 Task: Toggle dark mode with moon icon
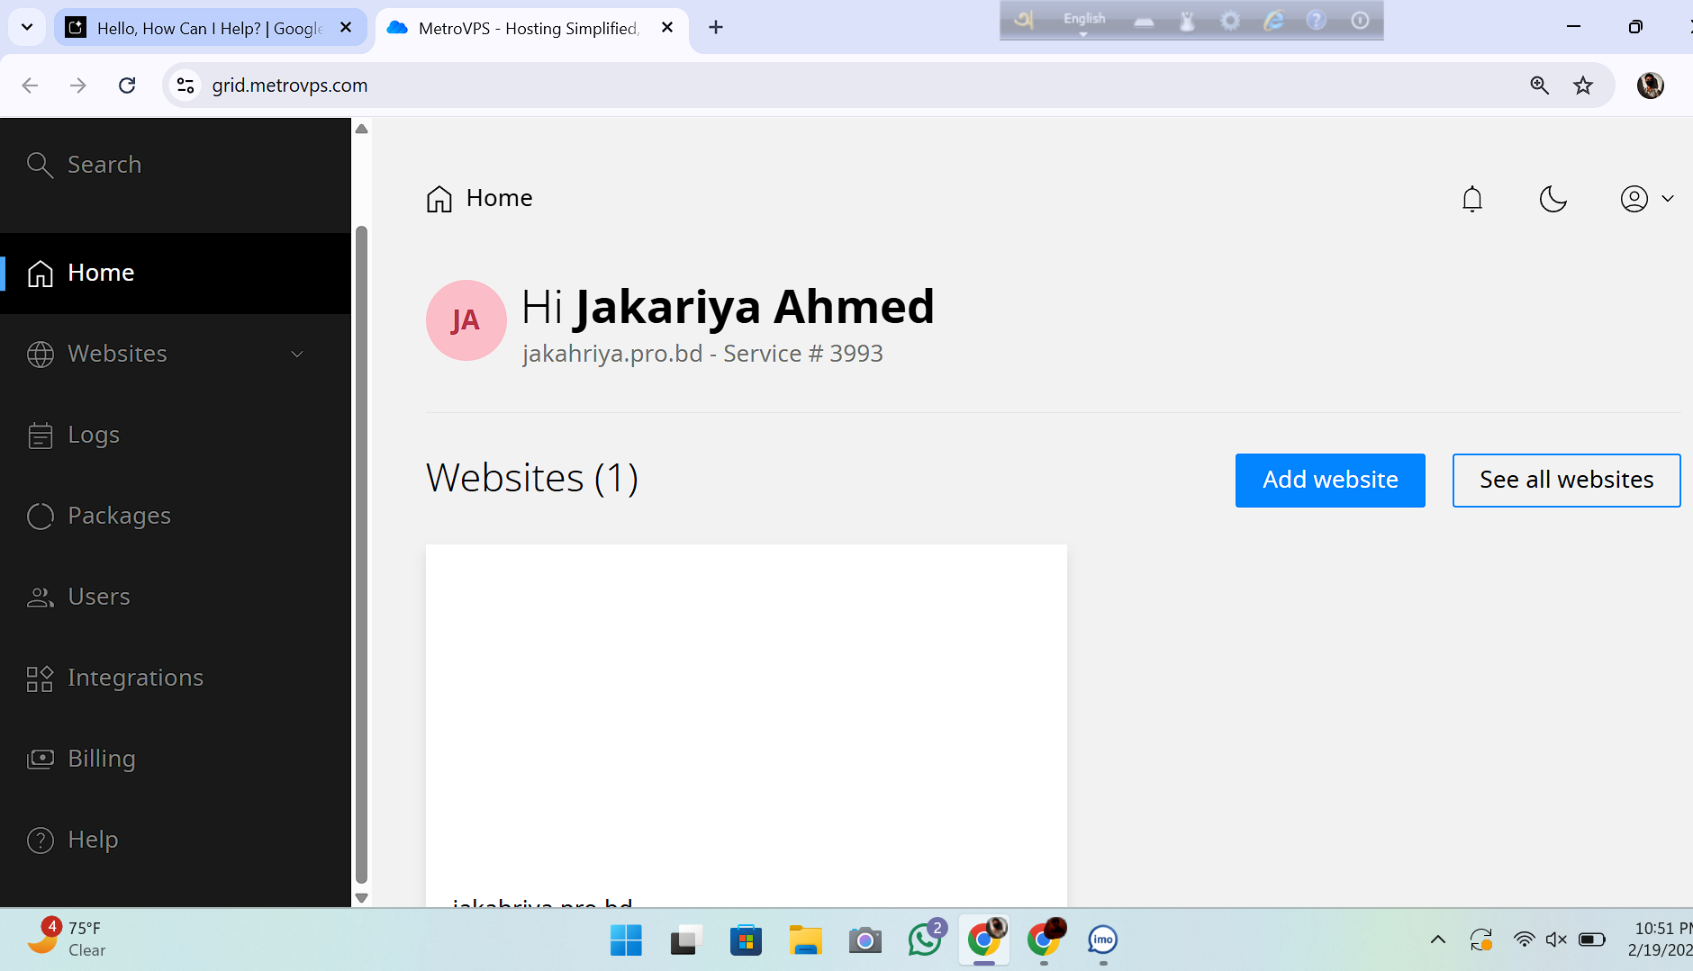(1553, 198)
